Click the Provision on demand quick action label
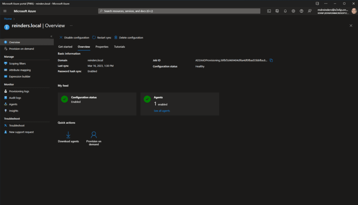The height and width of the screenshot is (205, 358). pyautogui.click(x=94, y=143)
